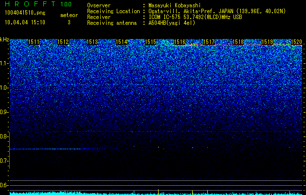Click the 'meteor' counter label
Image resolution: width=306 pixels, height=195 pixels.
tap(69, 15)
